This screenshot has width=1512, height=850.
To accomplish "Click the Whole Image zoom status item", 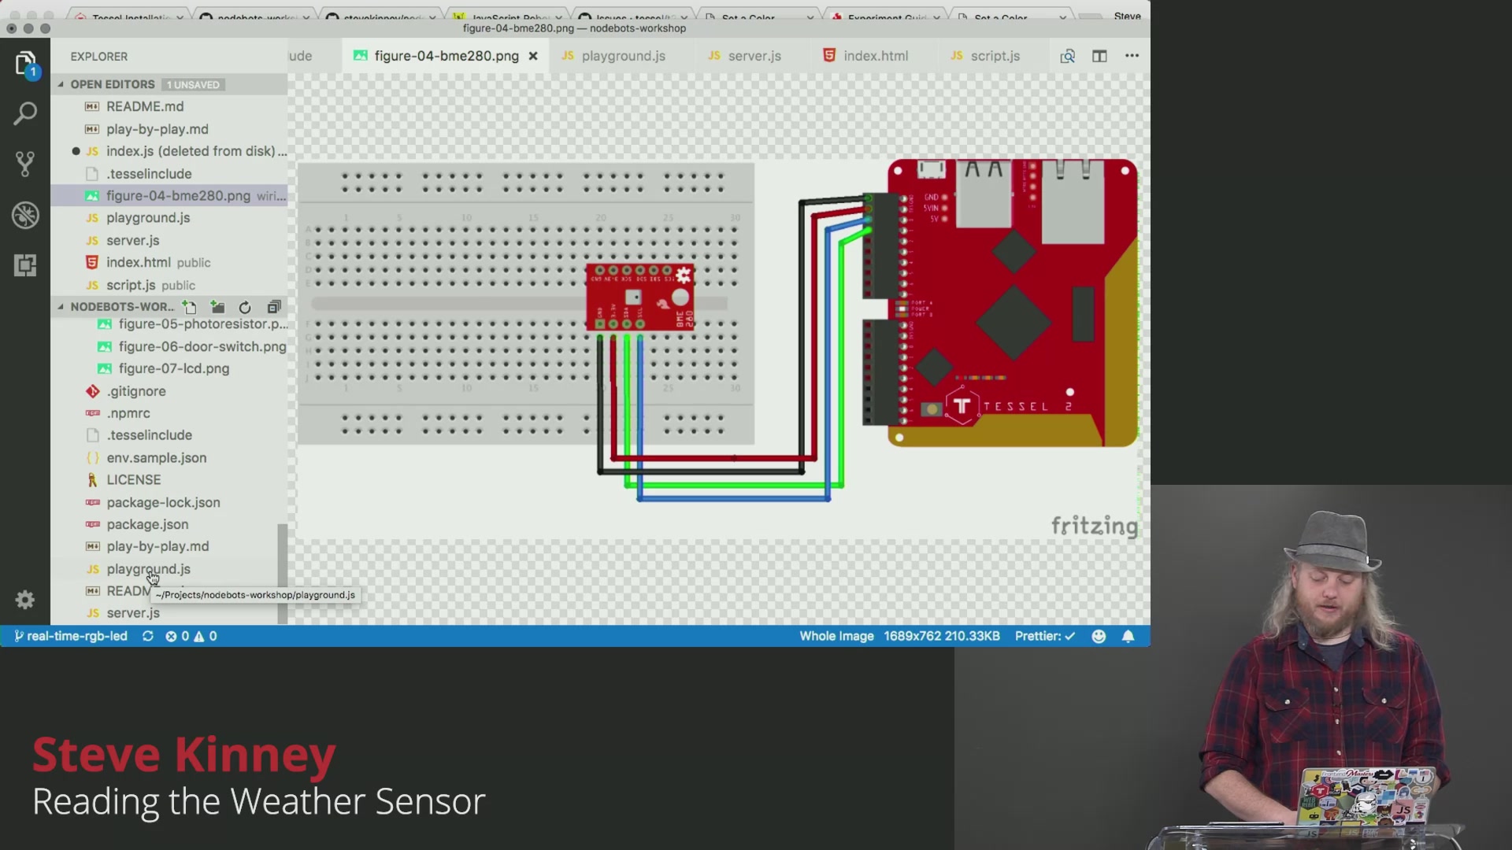I will (836, 636).
